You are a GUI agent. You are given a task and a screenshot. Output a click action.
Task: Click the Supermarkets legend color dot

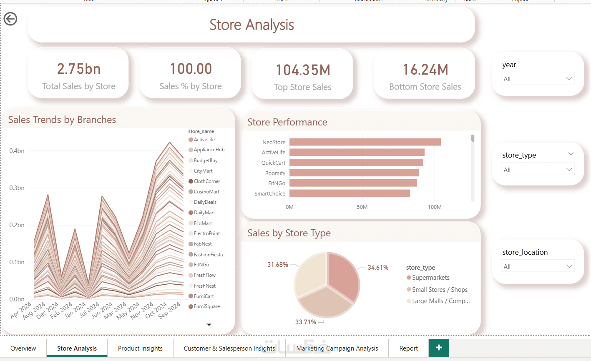[409, 278]
